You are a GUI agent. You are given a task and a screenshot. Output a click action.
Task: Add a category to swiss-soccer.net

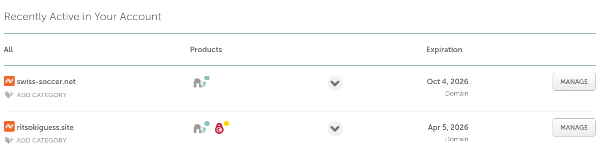[41, 95]
